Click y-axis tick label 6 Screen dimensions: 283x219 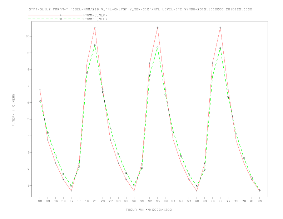pos(28,102)
